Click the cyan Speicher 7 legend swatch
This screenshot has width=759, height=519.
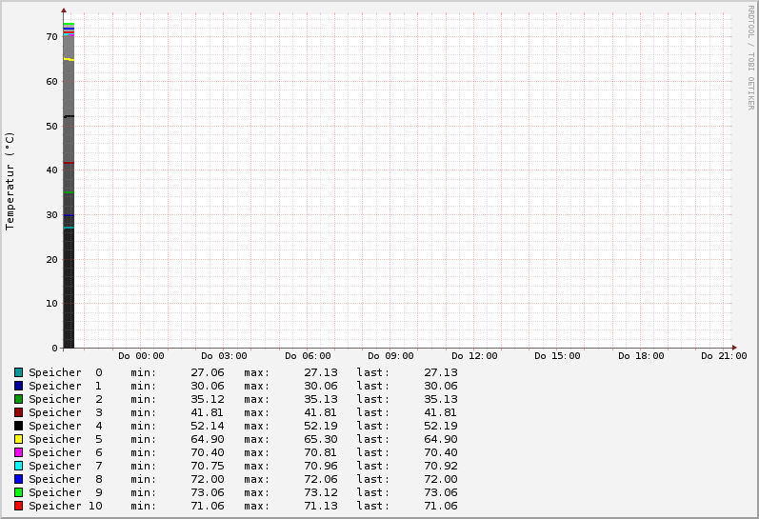[18, 466]
